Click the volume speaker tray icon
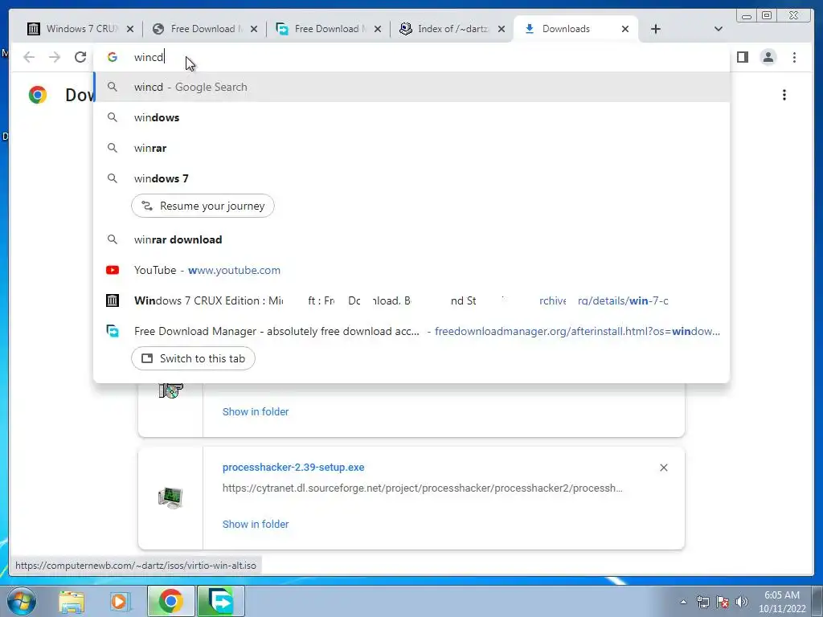Image resolution: width=823 pixels, height=617 pixels. 741,602
